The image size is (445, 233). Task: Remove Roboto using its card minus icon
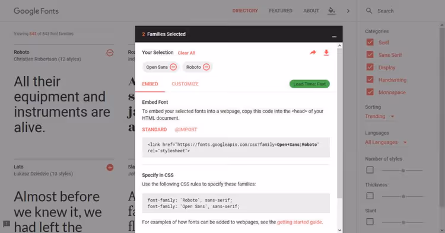pos(110,53)
